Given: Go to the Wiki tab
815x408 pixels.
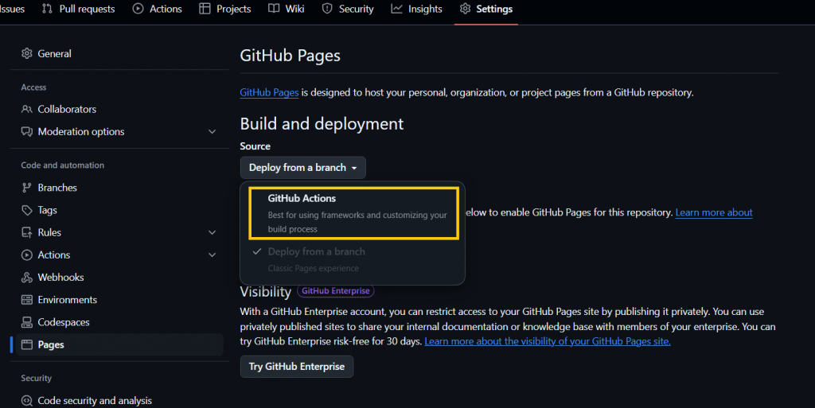Looking at the screenshot, I should coord(287,9).
